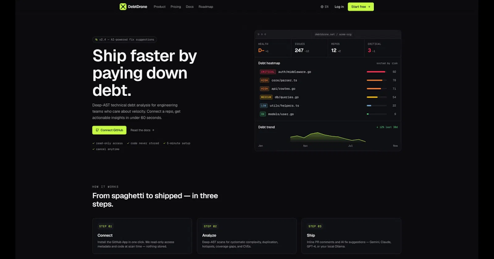Viewport: 494px width, 259px height.
Task: Click the arrow next to Read the docs
Action: pyautogui.click(x=153, y=130)
